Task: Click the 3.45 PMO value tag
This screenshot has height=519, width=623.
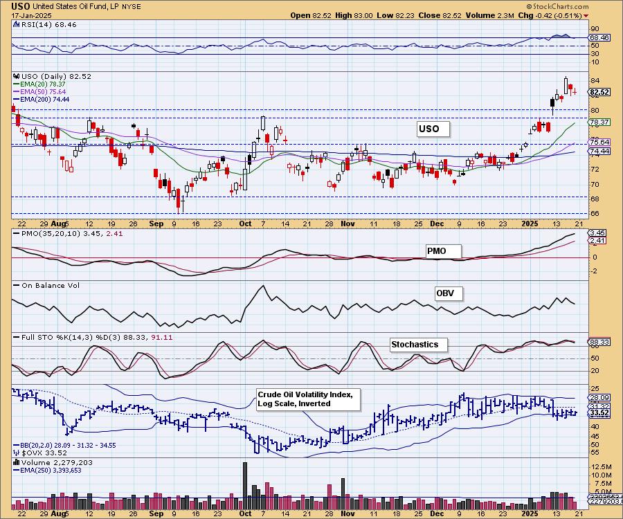Action: [597, 233]
